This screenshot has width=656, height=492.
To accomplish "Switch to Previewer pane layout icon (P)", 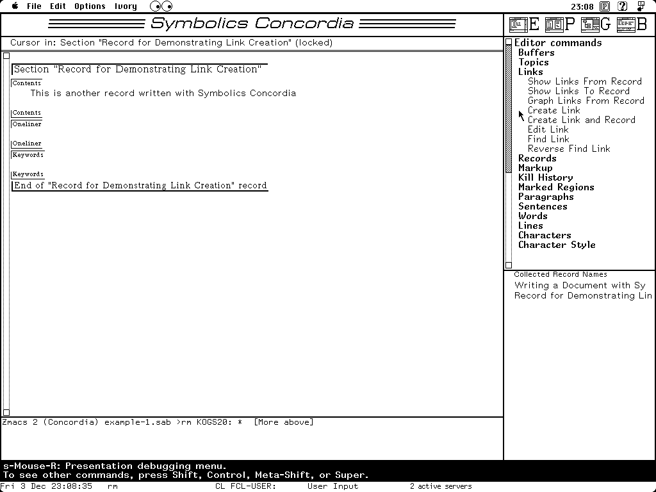I will point(560,24).
